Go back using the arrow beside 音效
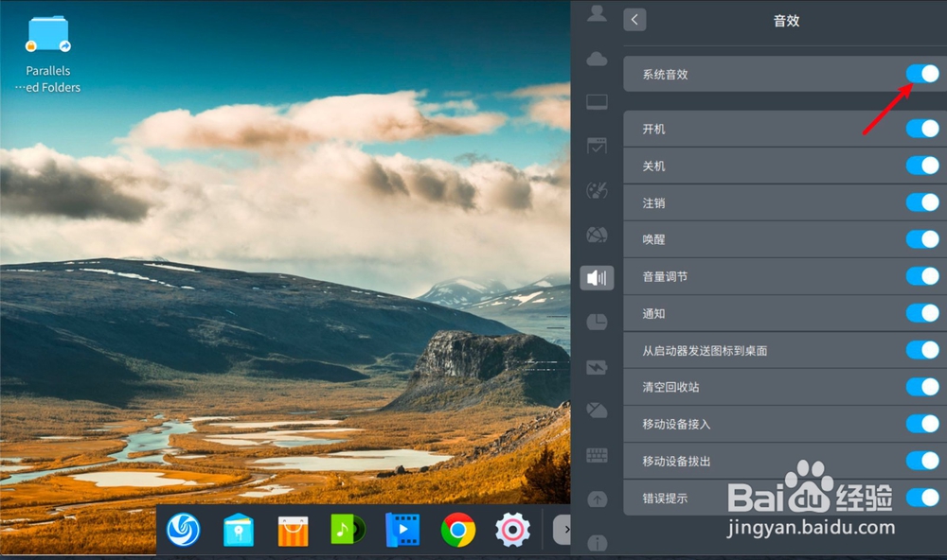 click(x=634, y=20)
